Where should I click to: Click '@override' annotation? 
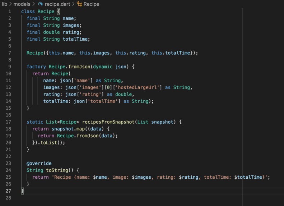click(39, 163)
